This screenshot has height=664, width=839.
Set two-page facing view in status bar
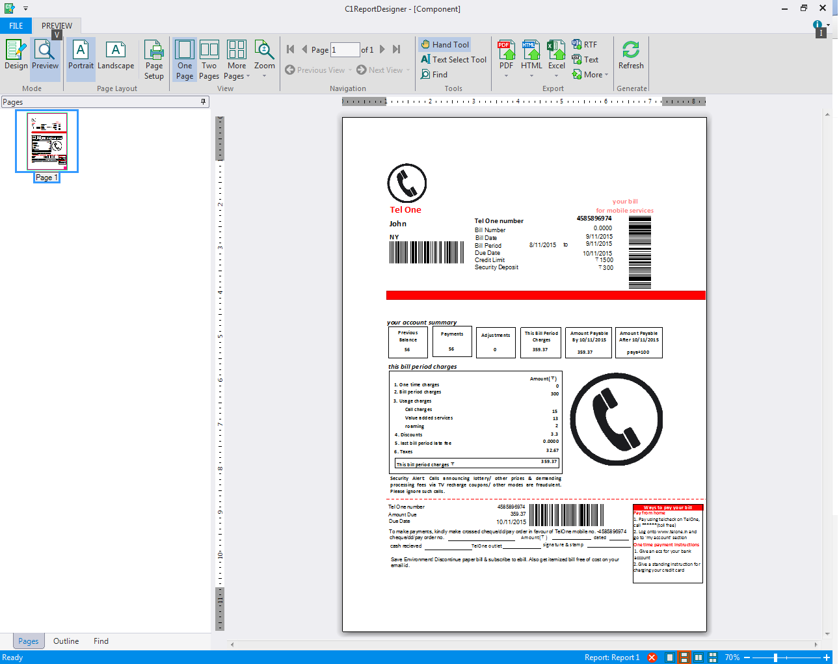(x=698, y=657)
